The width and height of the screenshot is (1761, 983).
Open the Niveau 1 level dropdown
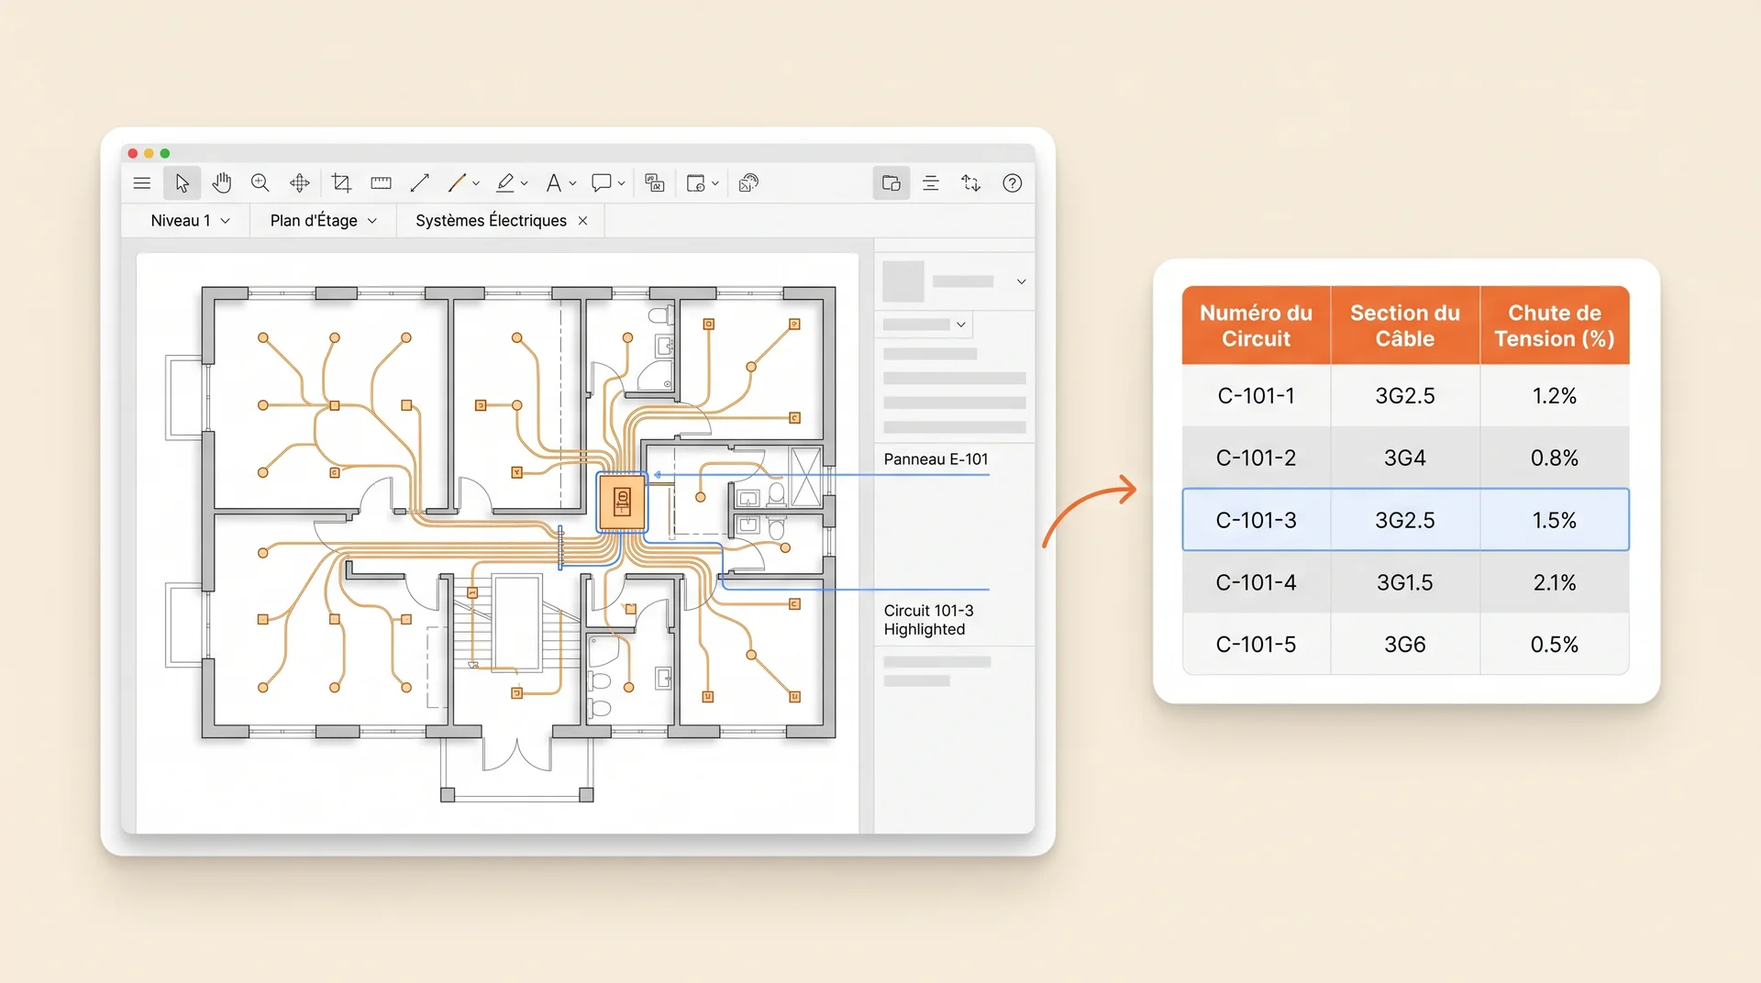point(190,221)
